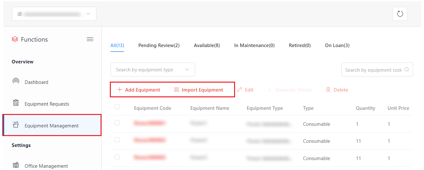Collapse the Functions sidebar with hamburger icon

coord(90,39)
